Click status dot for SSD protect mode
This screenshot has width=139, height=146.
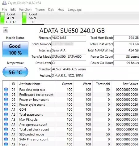[x=6, y=134]
